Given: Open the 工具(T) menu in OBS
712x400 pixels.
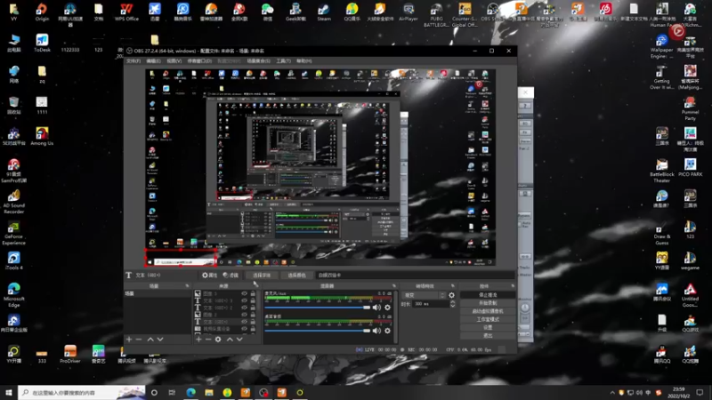Looking at the screenshot, I should click(283, 60).
